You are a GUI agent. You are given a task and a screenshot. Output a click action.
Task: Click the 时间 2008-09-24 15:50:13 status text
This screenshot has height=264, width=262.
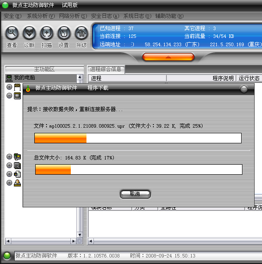click(x=163, y=256)
